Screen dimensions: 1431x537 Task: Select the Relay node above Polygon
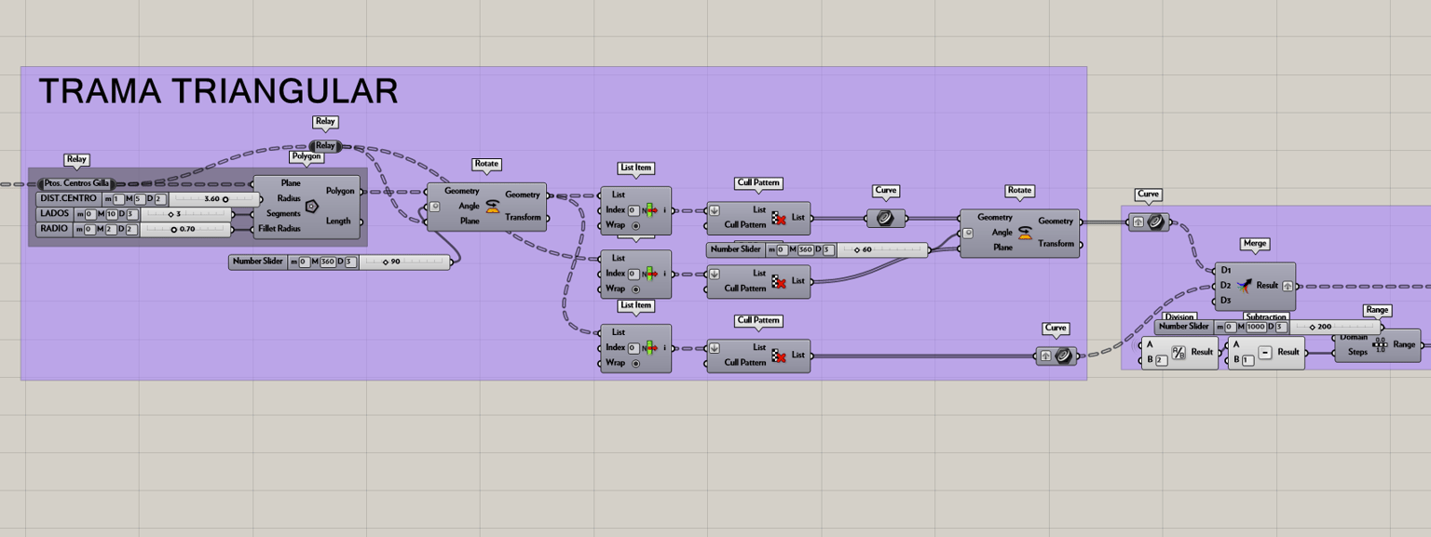325,145
